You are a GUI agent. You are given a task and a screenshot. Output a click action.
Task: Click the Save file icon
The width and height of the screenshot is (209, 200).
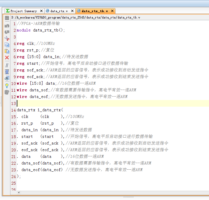(x=7, y=18)
